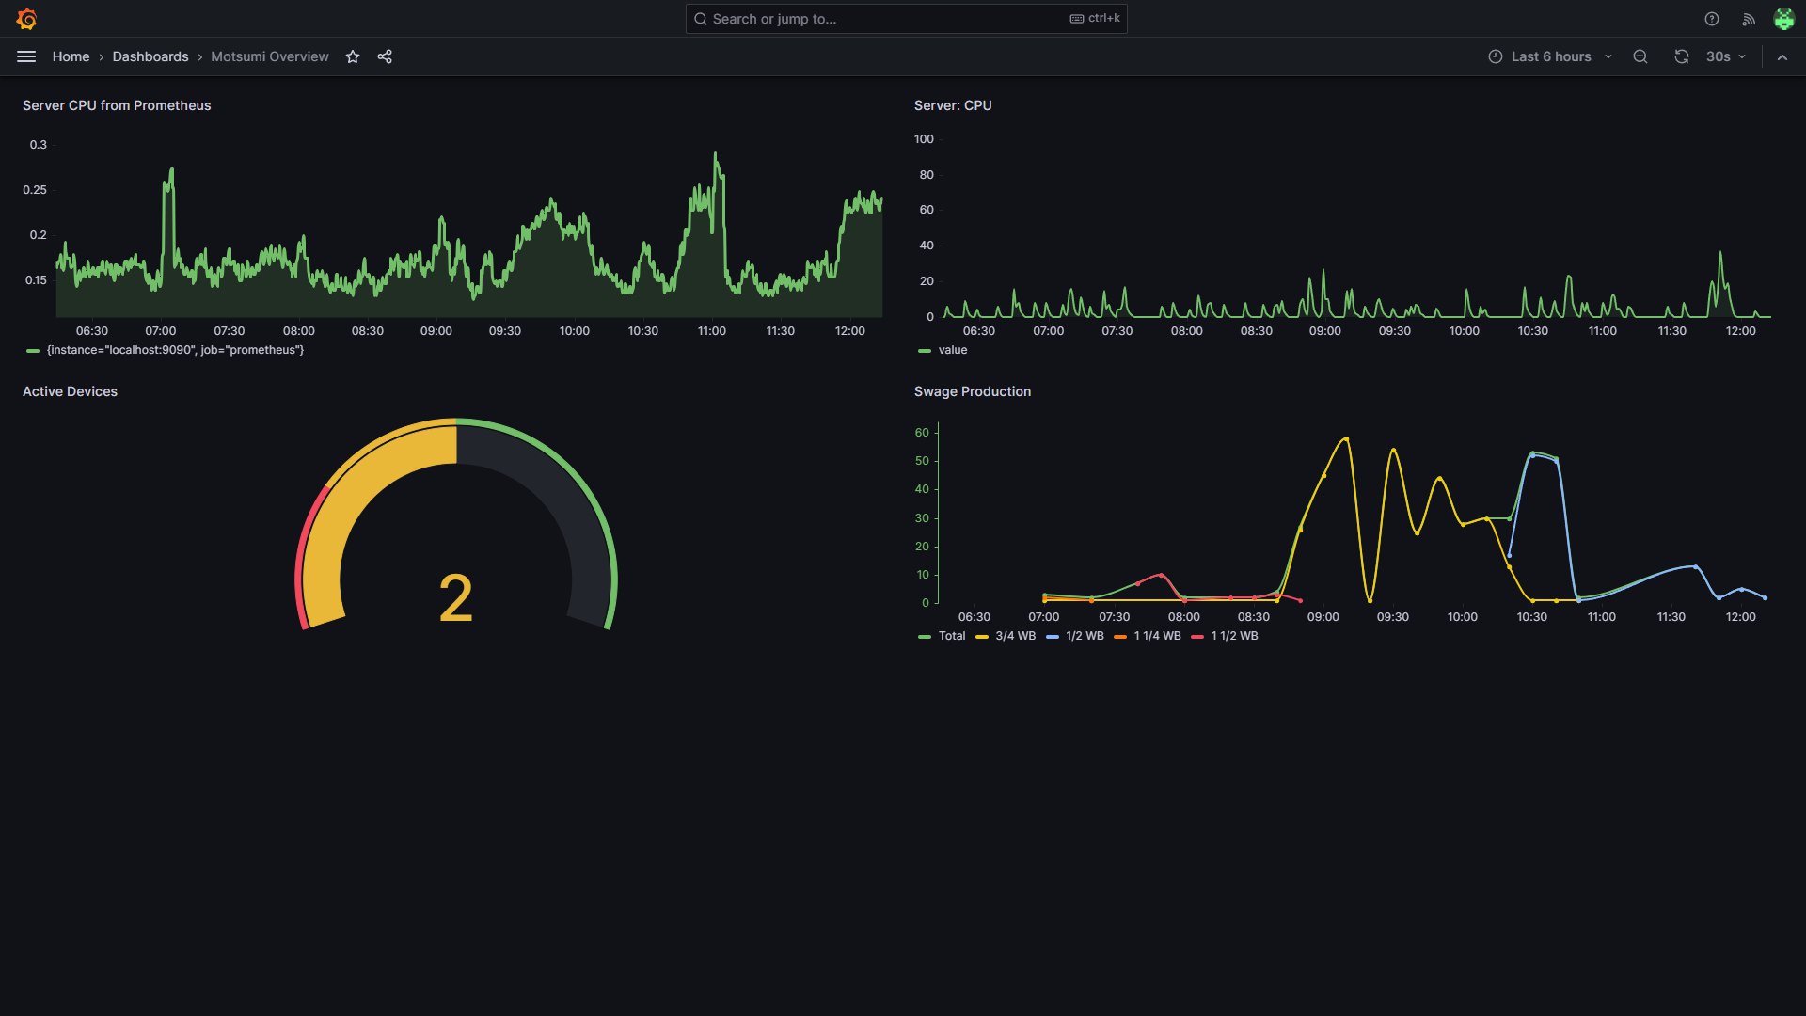Click the Swage Production panel title
1806x1016 pixels.
coord(972,391)
